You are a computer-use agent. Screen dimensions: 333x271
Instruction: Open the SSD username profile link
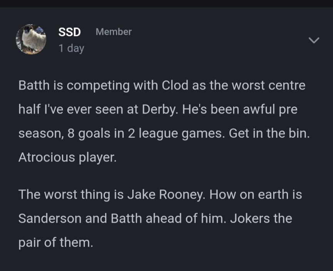point(69,32)
